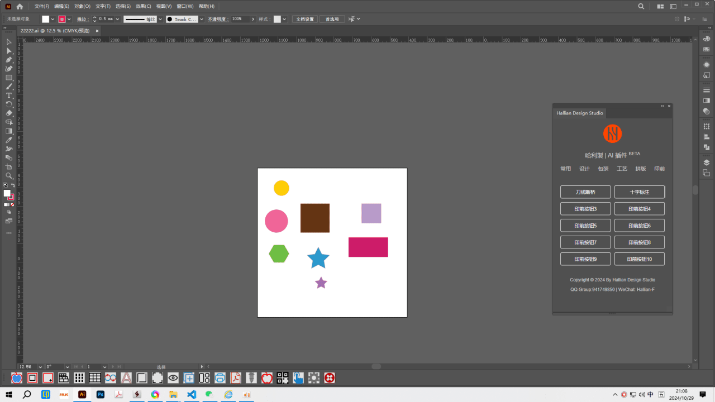Click the blue star shape on the artboard

318,258
